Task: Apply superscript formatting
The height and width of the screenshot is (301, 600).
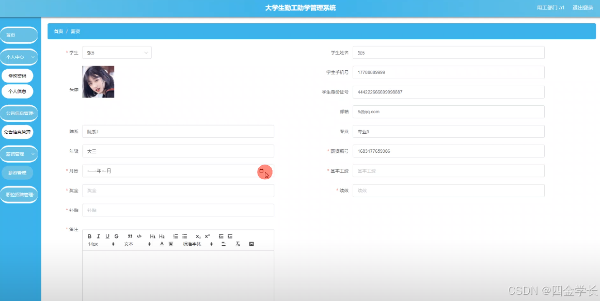Action: (208, 236)
